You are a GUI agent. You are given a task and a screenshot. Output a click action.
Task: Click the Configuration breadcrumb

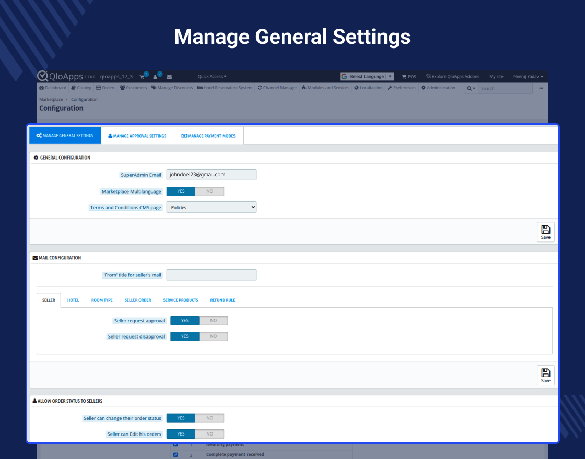point(84,100)
